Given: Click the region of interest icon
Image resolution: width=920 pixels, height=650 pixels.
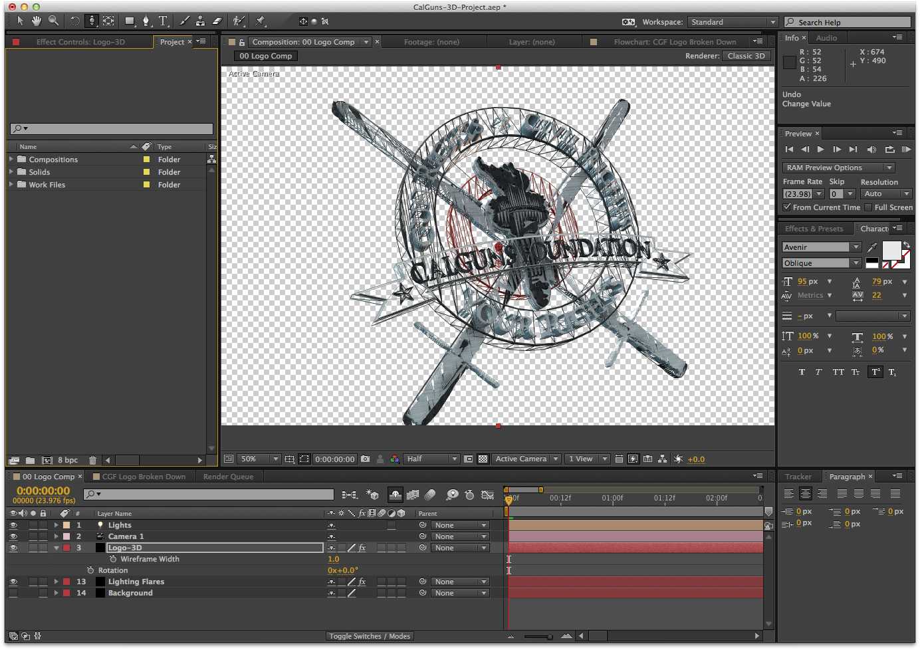Looking at the screenshot, I should 304,459.
